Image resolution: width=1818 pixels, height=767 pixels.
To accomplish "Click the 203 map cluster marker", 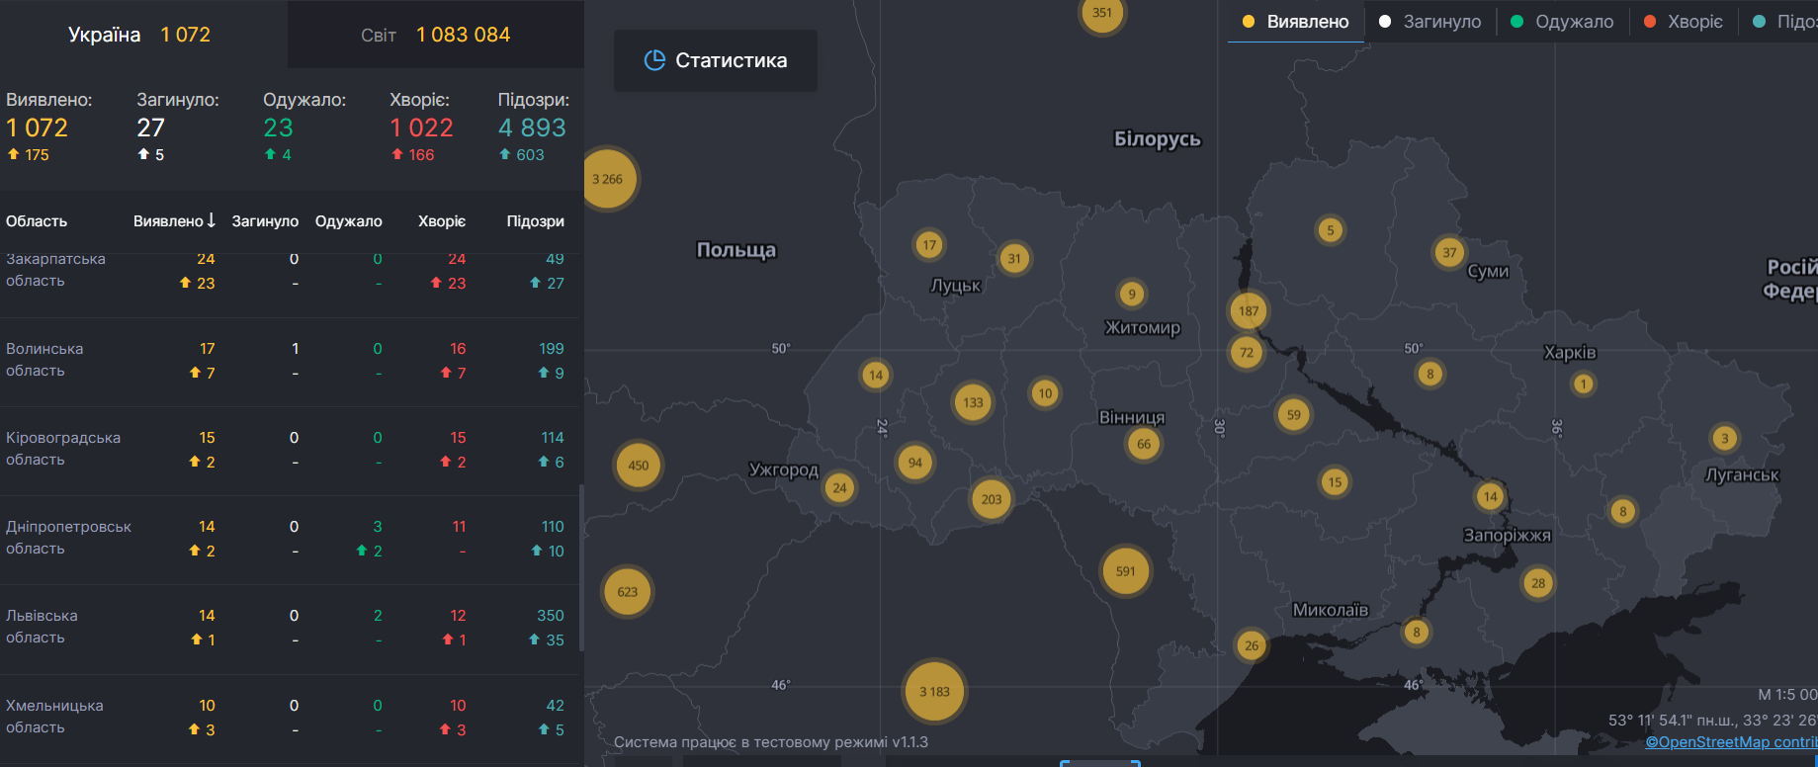I will [992, 499].
